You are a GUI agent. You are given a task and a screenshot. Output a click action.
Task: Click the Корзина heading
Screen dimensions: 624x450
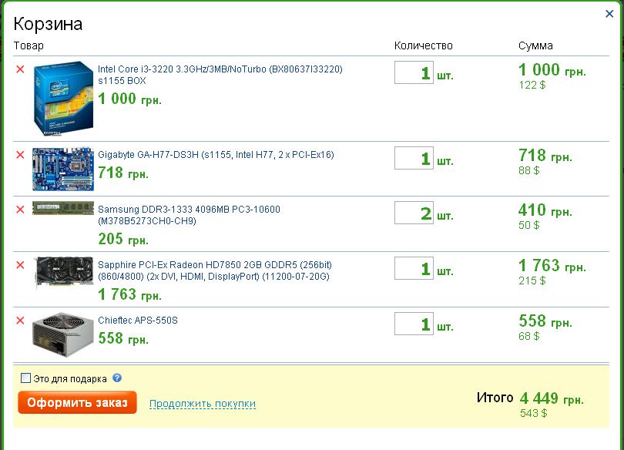click(49, 24)
